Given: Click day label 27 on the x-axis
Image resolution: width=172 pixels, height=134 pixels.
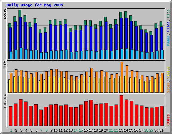Looking at the screenshot, I should pyautogui.click(x=141, y=130).
